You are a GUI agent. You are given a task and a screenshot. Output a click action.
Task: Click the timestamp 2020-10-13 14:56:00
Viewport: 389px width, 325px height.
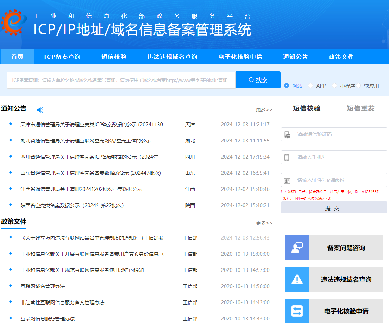point(245,286)
